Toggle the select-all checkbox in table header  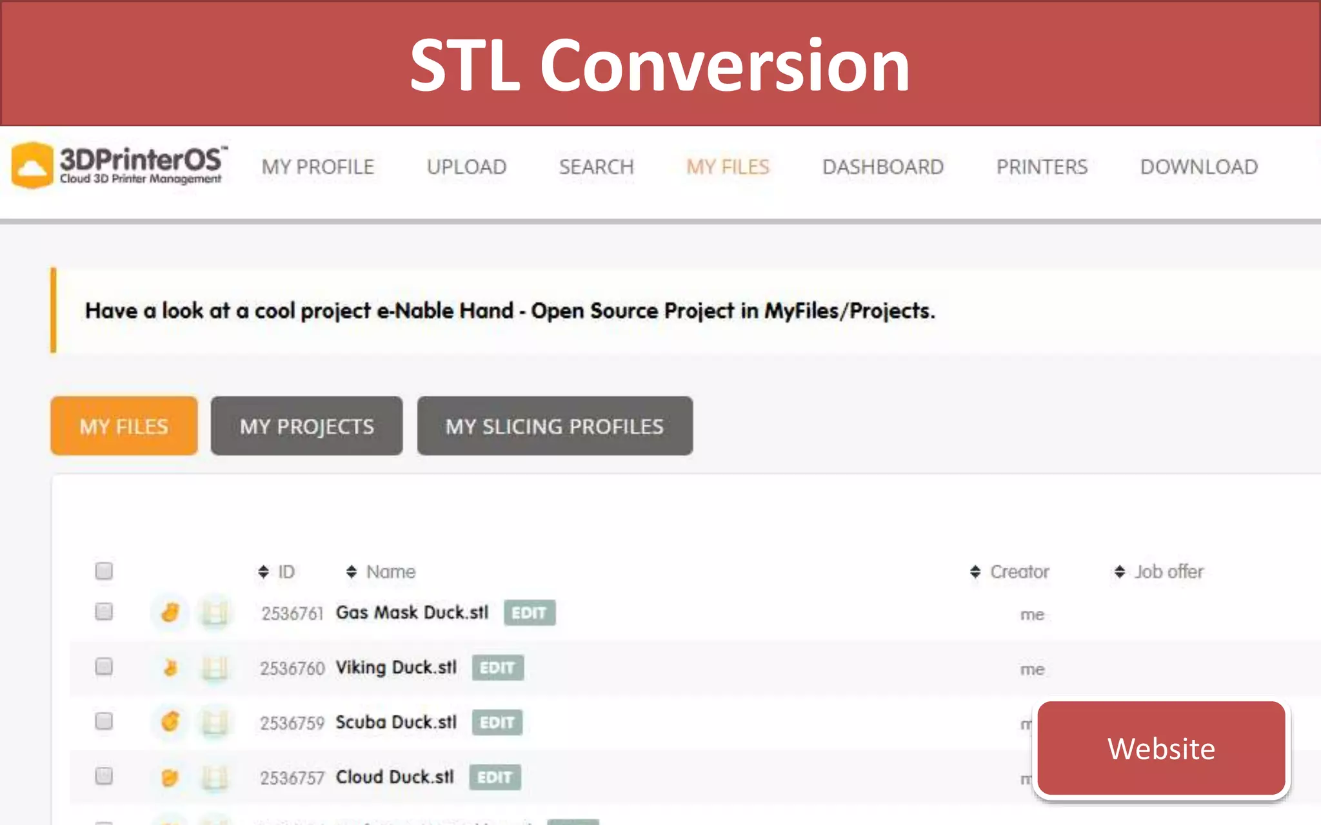point(104,571)
